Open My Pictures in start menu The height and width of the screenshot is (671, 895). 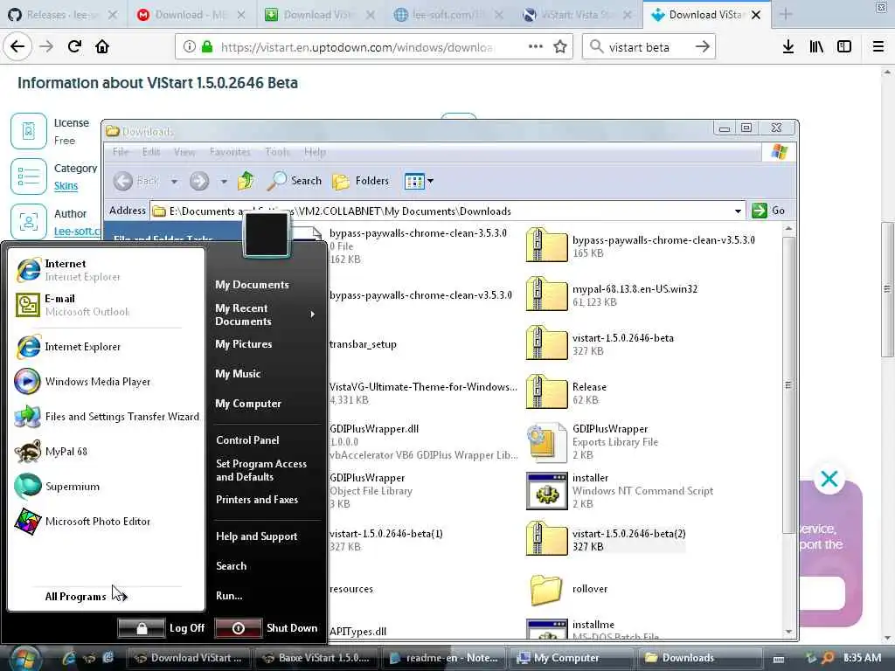244,344
